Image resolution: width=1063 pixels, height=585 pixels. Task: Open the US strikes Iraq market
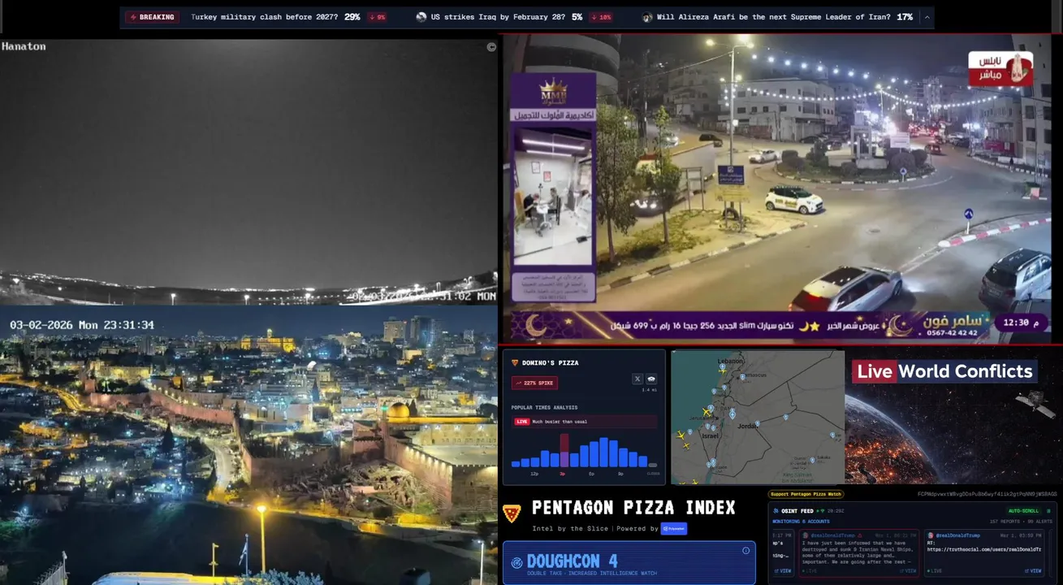click(499, 17)
